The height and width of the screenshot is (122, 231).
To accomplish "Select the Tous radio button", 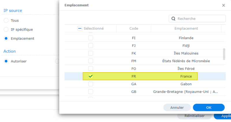I will [x=6, y=21].
